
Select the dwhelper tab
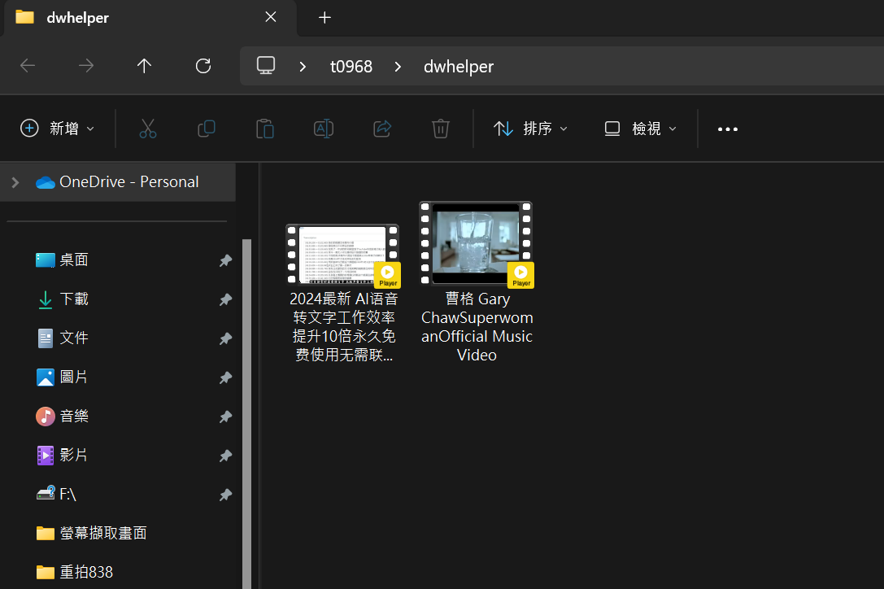[x=150, y=18]
